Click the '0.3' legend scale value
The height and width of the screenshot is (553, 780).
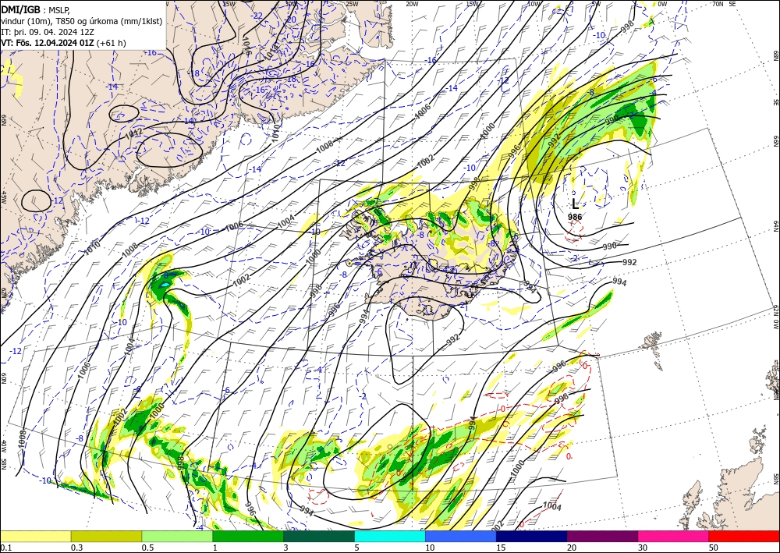click(x=76, y=548)
